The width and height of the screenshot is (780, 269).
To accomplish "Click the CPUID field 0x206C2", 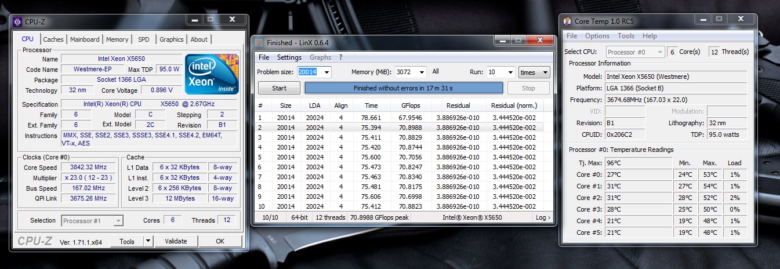I will [x=625, y=134].
